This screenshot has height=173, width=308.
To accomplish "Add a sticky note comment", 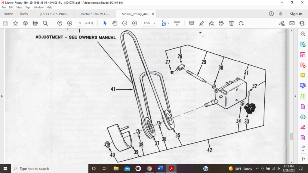I will [x=192, y=23].
